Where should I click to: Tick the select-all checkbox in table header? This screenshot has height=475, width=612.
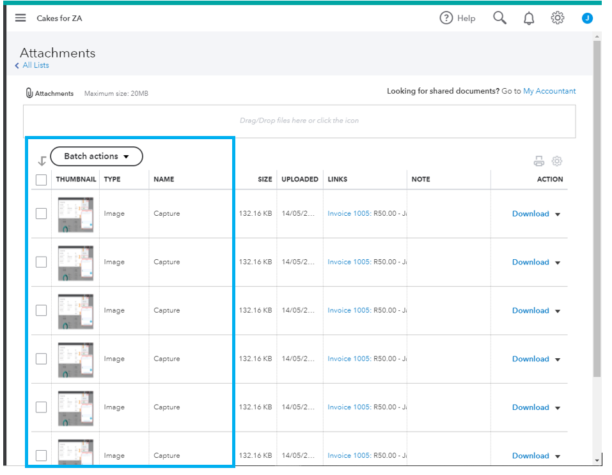coord(41,179)
